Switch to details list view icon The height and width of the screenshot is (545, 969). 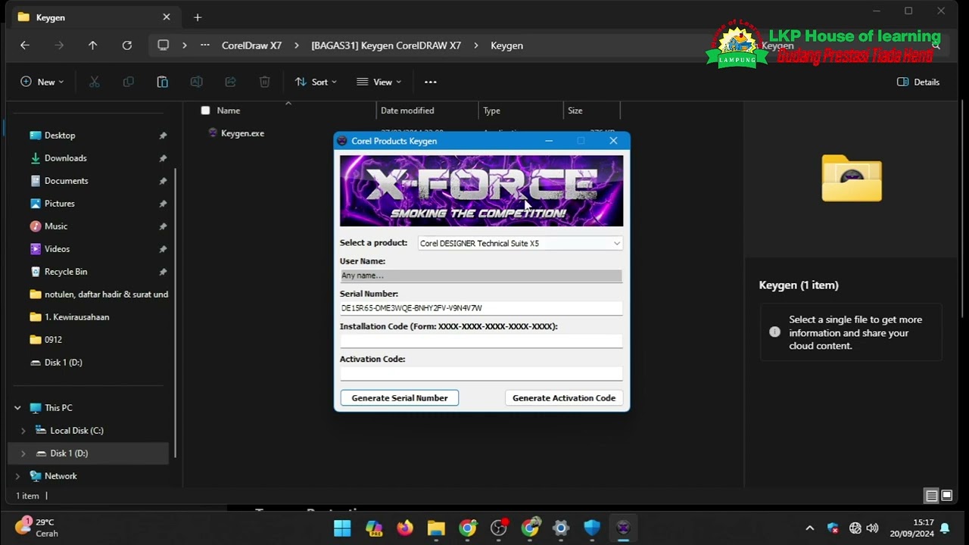[x=932, y=496]
